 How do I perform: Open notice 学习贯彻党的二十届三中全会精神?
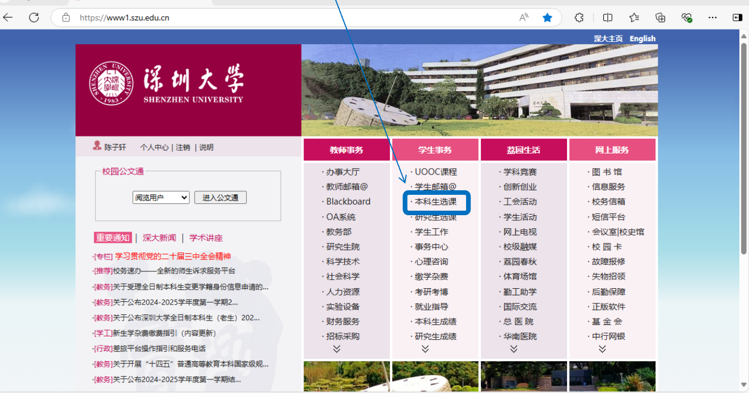[x=173, y=256]
